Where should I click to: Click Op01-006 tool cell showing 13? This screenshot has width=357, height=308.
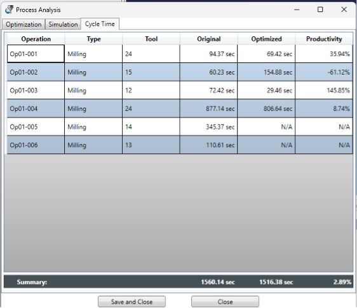[x=151, y=145]
